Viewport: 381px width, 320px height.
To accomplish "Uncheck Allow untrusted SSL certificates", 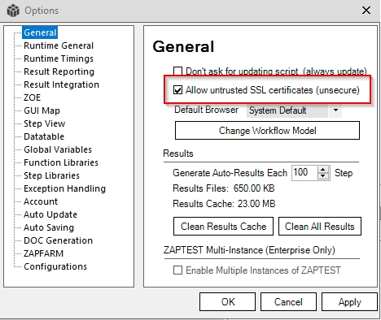I will click(x=177, y=90).
